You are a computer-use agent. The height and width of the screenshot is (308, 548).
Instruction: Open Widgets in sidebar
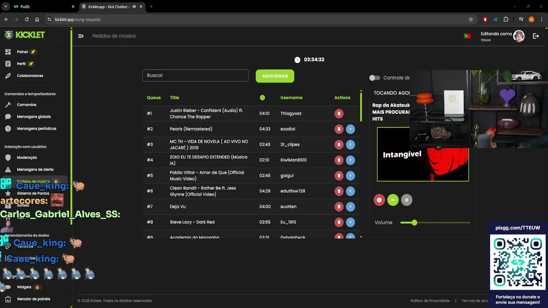click(x=24, y=287)
